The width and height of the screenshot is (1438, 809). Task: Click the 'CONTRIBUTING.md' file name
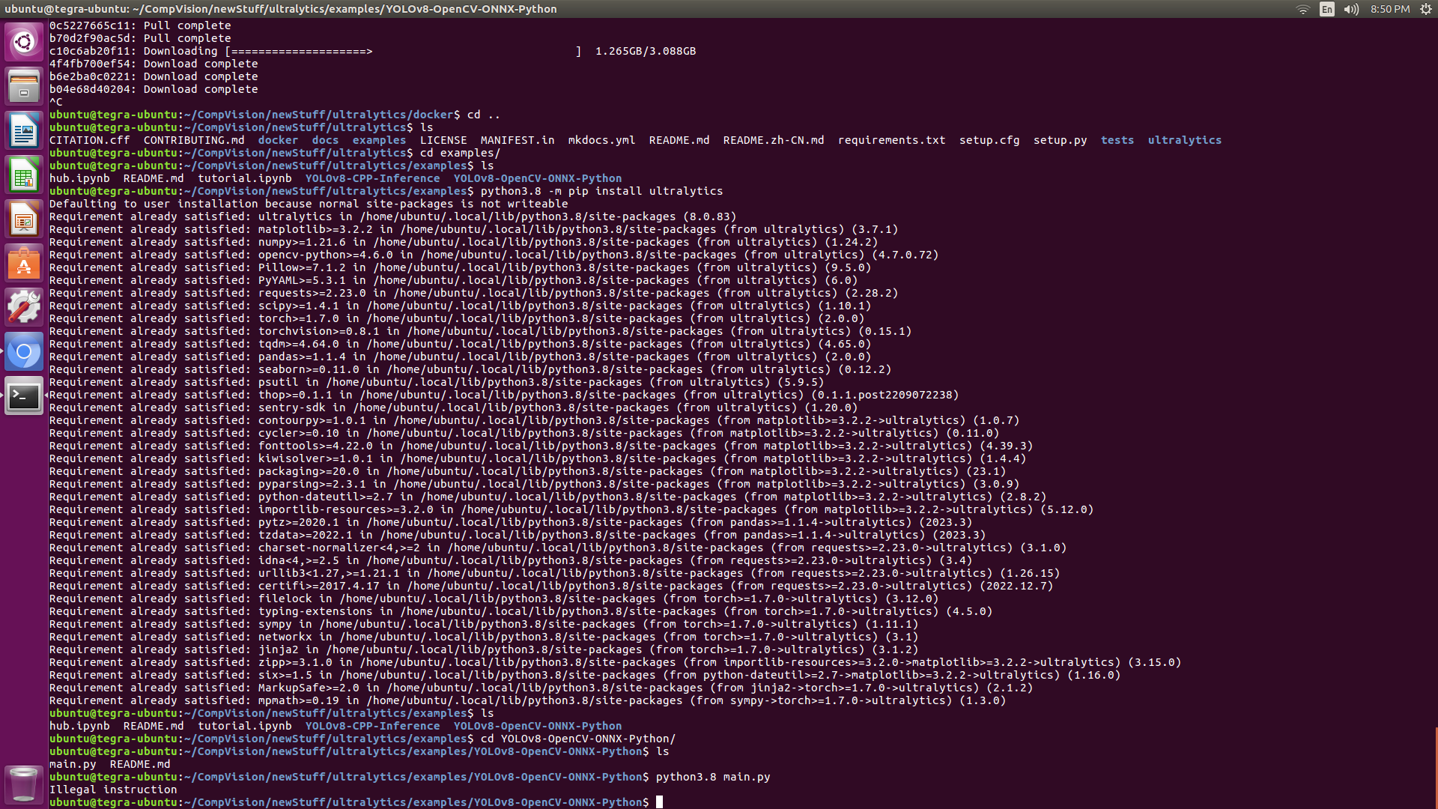coord(194,140)
